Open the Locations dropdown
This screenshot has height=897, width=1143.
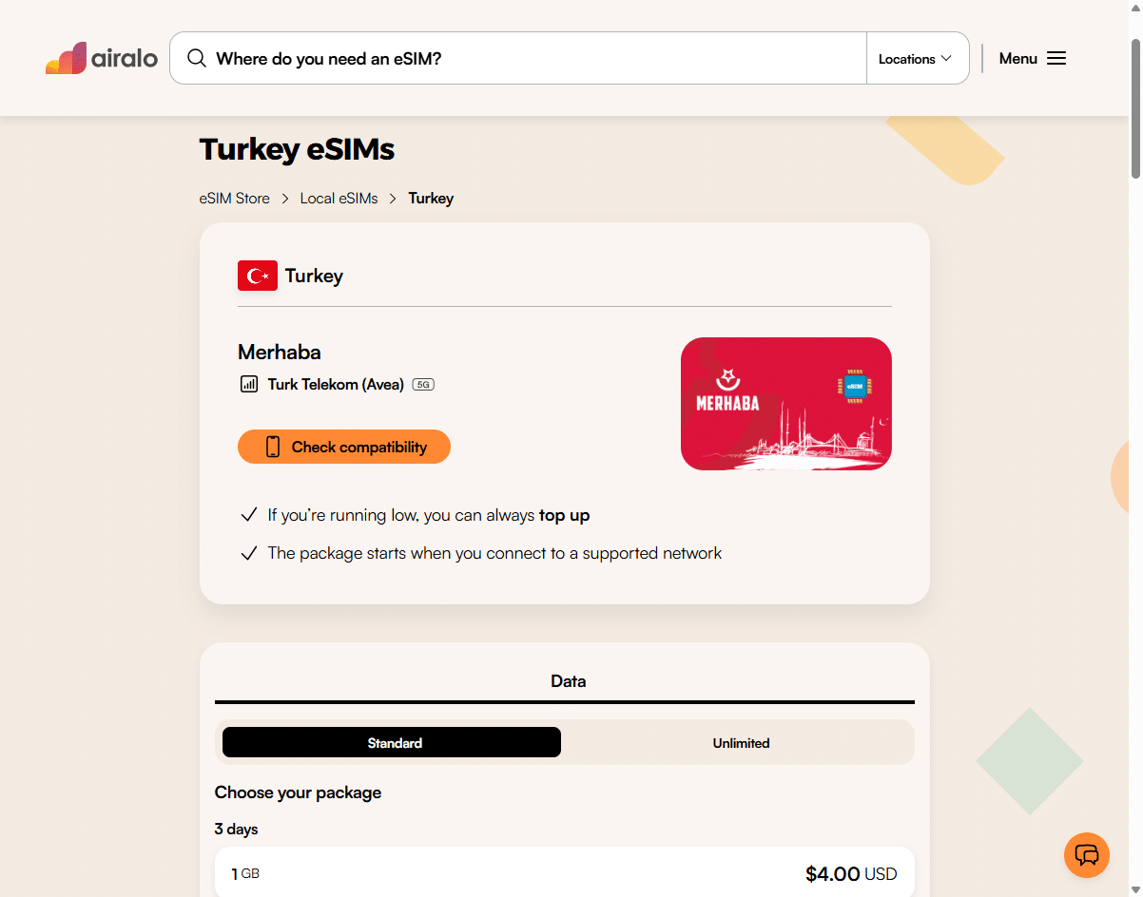click(916, 58)
